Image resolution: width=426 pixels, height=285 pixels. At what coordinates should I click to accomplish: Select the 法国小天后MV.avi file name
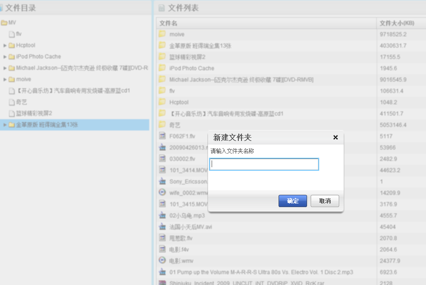pyautogui.click(x=190, y=227)
